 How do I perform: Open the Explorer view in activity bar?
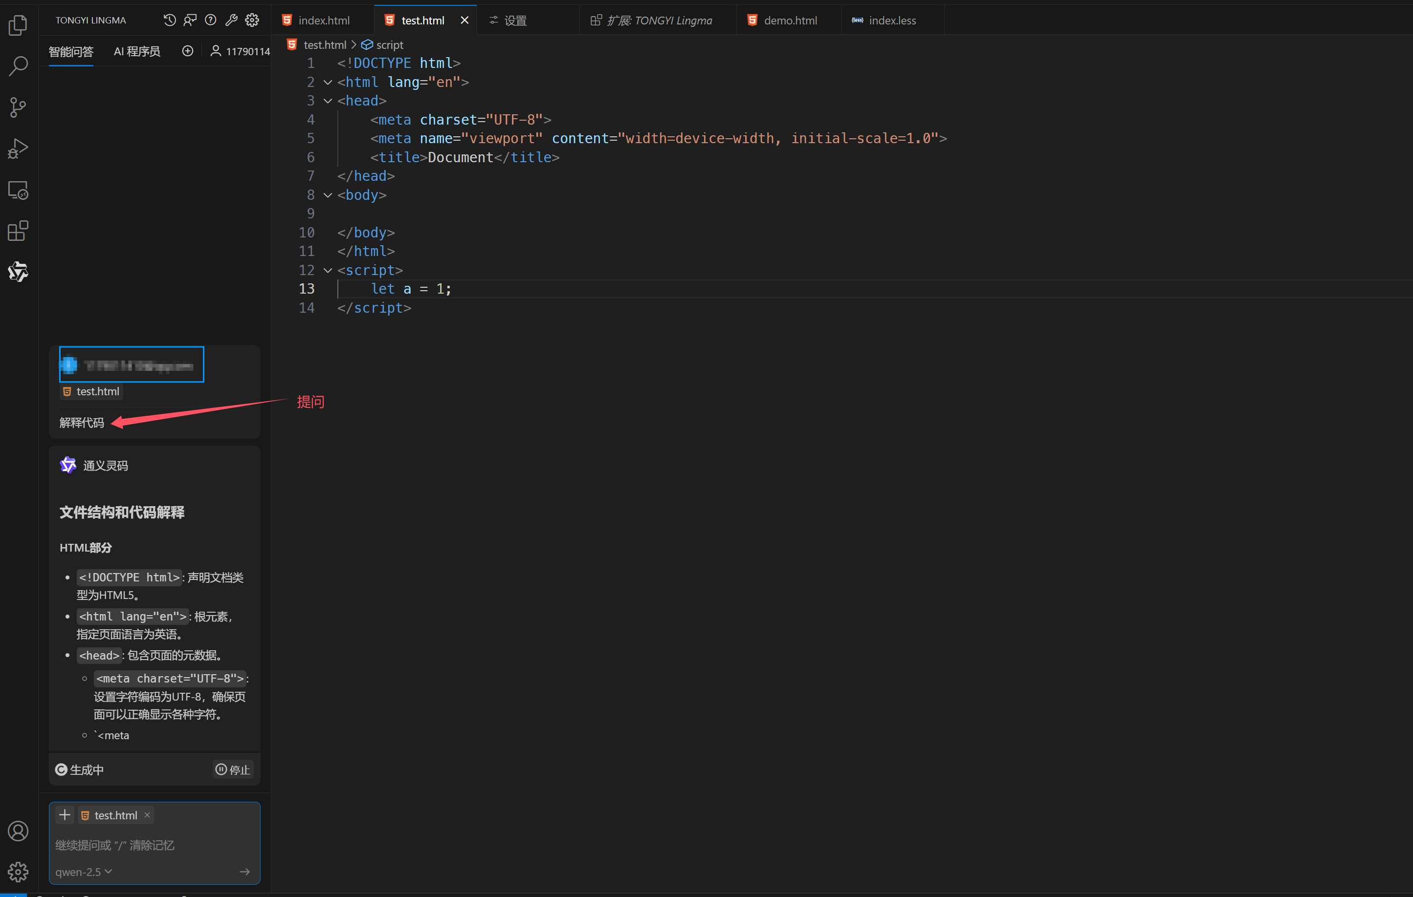pyautogui.click(x=18, y=24)
